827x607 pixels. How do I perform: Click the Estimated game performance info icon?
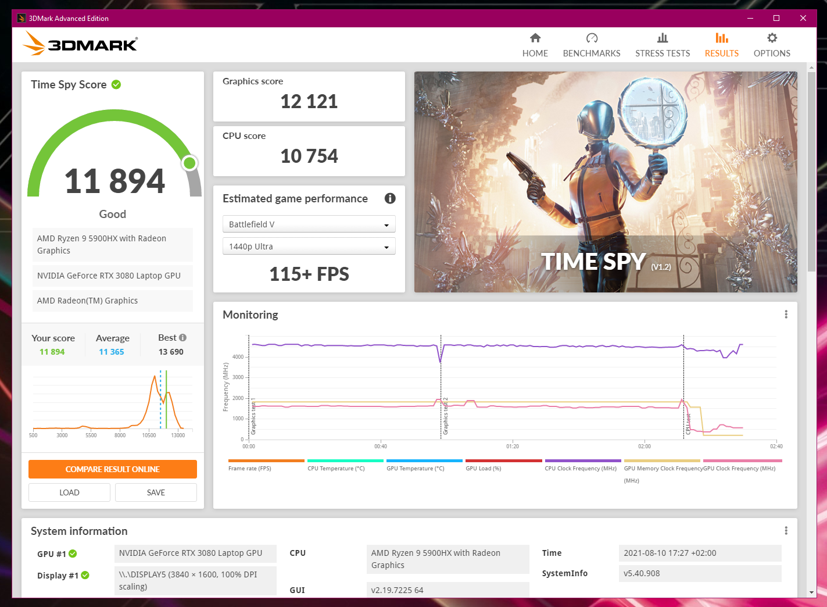[390, 198]
